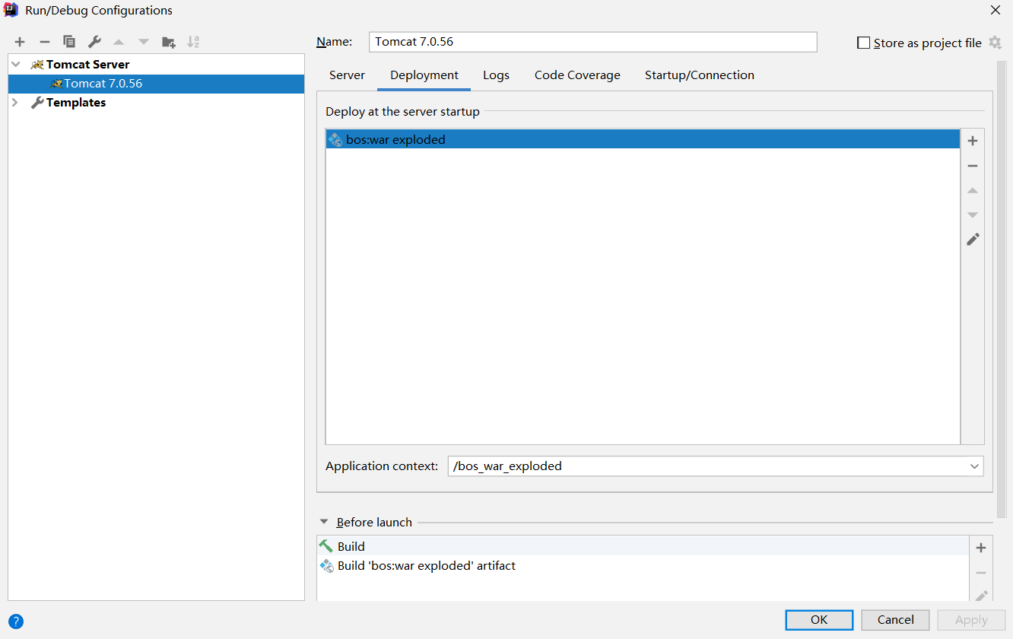Select Tomcat 7.0.56 configuration in tree
1013x639 pixels.
(x=157, y=84)
